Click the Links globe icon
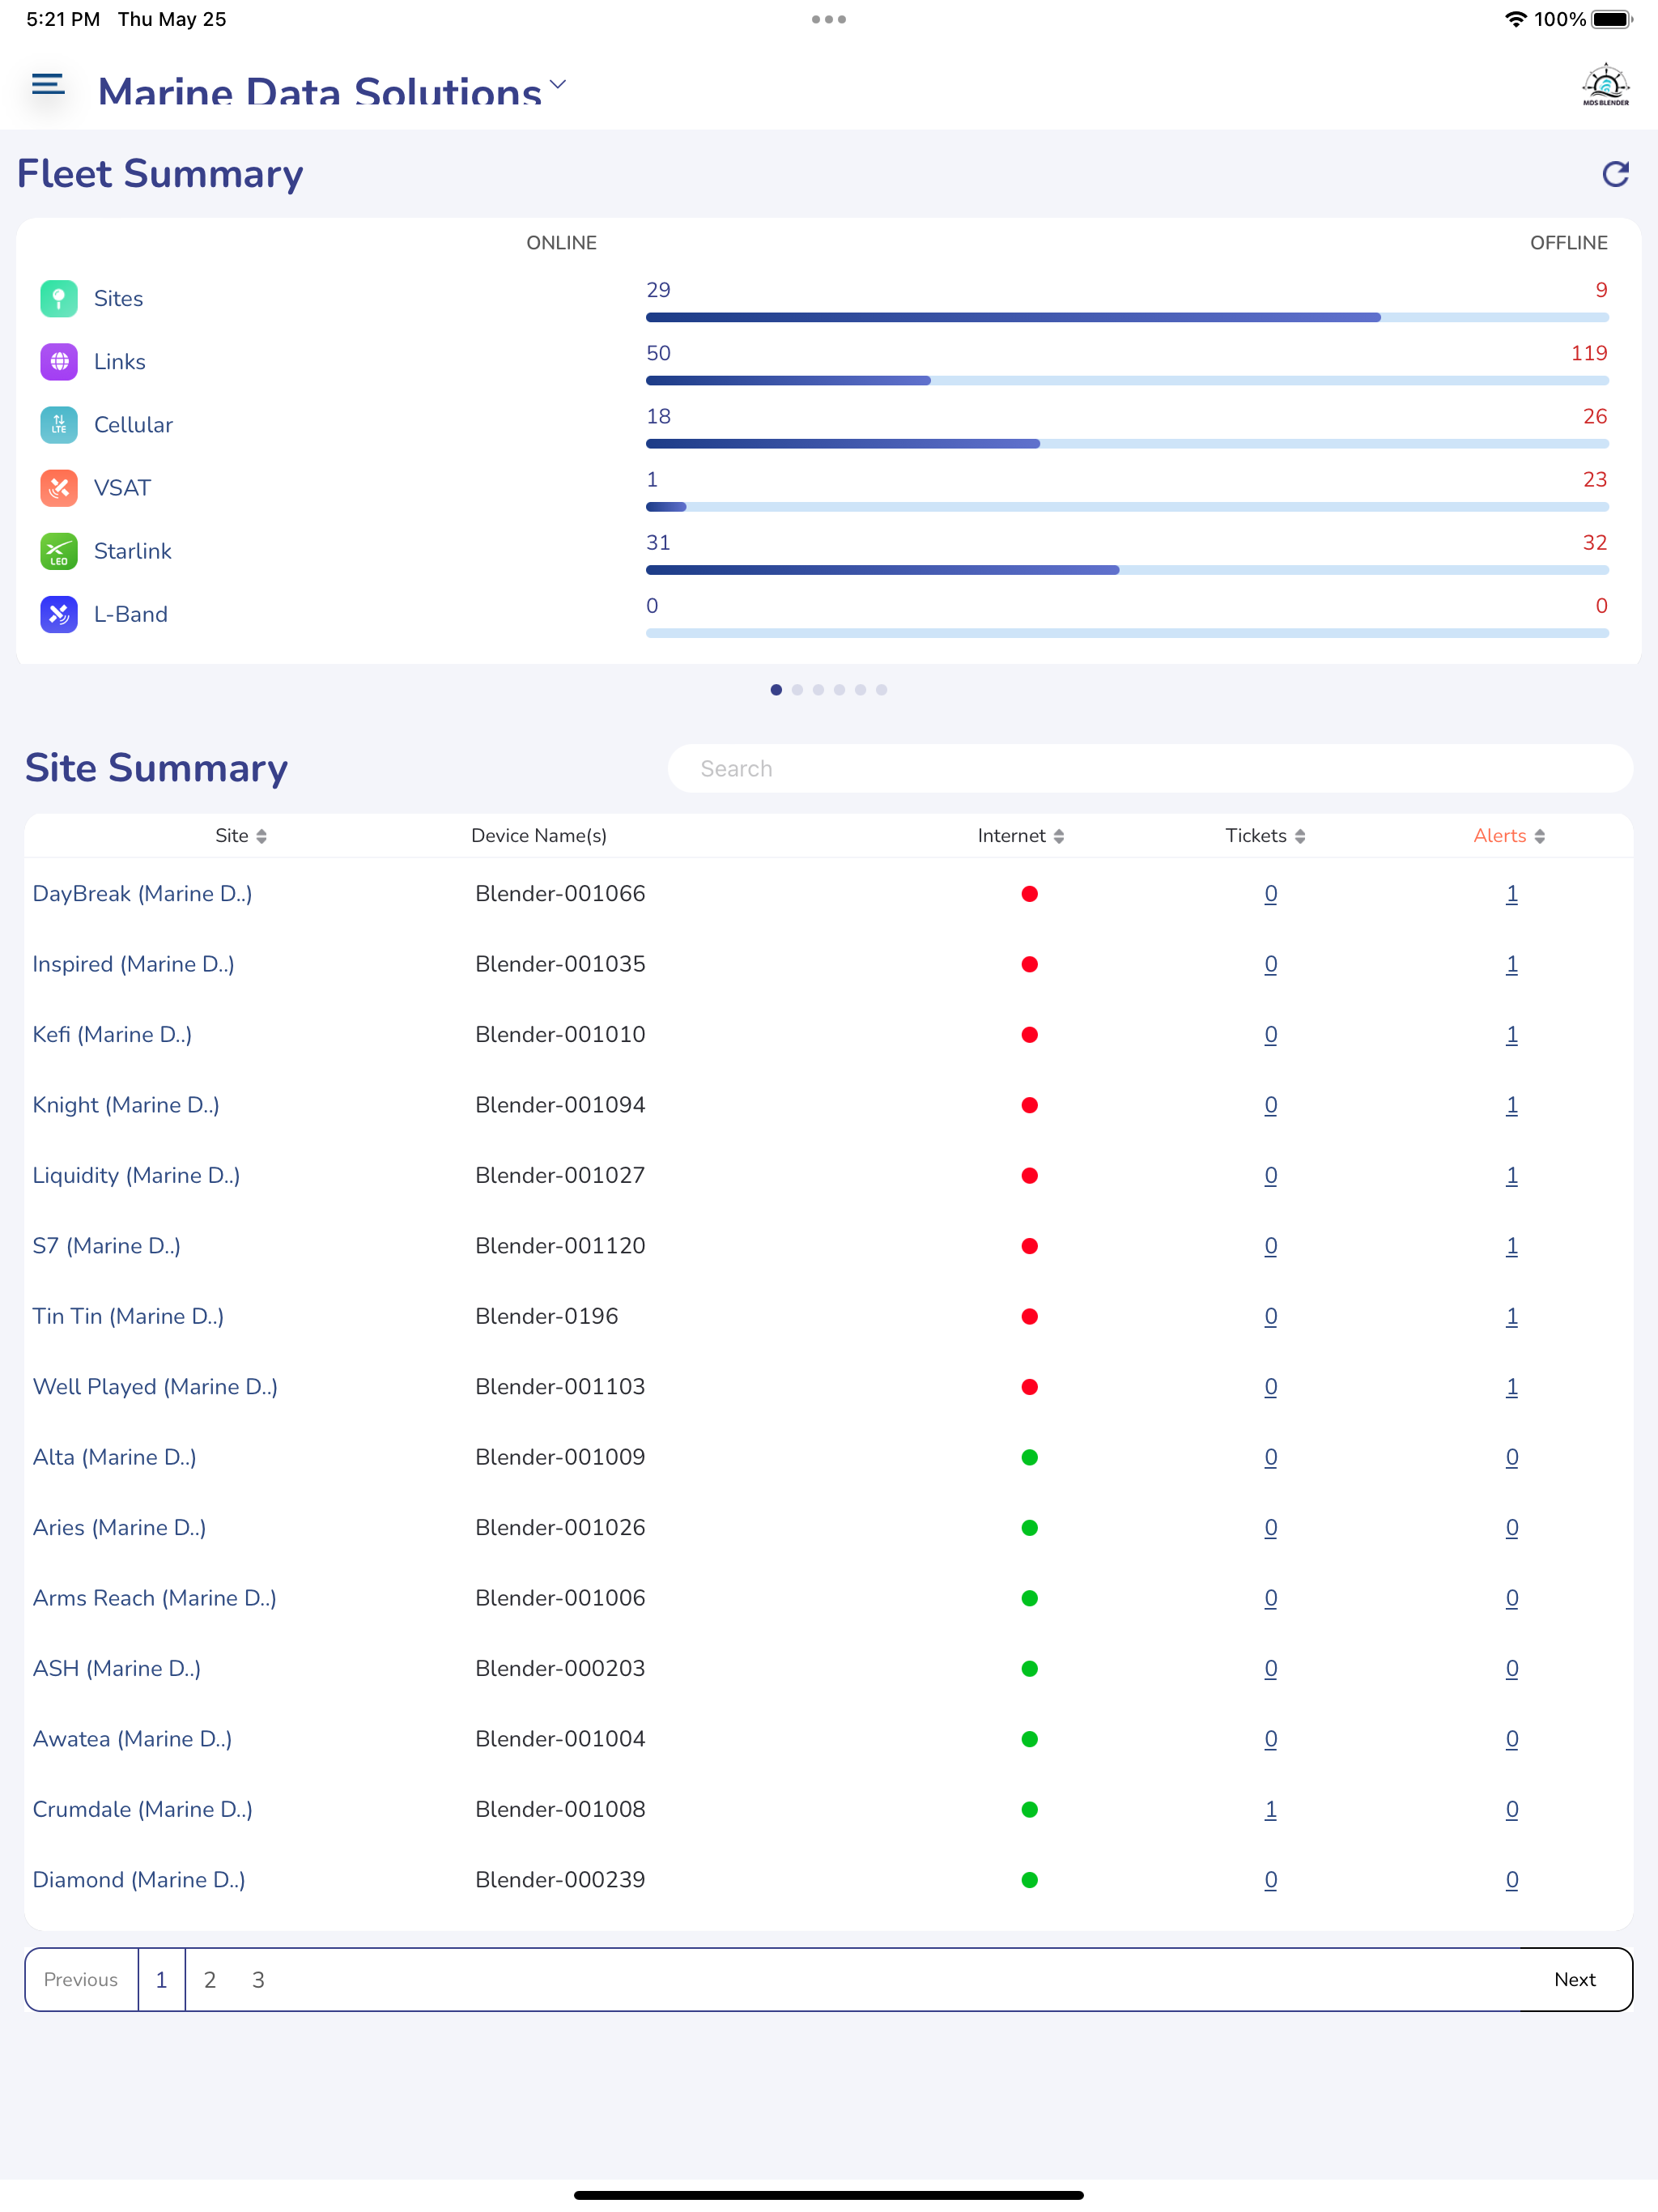Screen dimensions: 1658x2212 pos(59,361)
